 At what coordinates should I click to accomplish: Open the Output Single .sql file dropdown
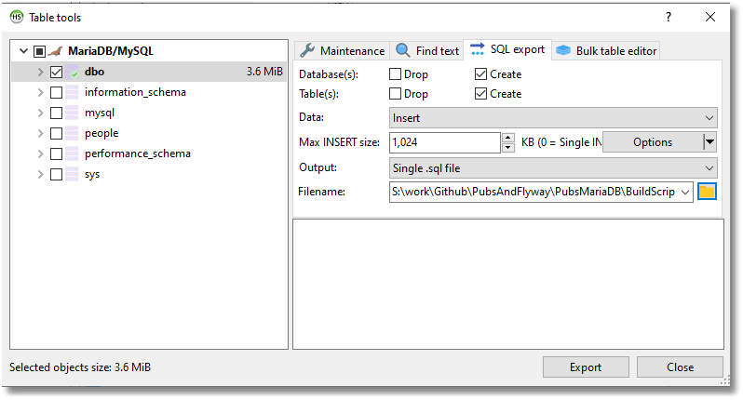(x=553, y=168)
